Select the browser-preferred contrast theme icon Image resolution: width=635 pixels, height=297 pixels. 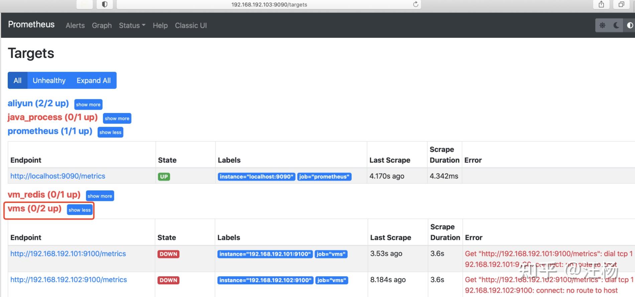pyautogui.click(x=630, y=25)
